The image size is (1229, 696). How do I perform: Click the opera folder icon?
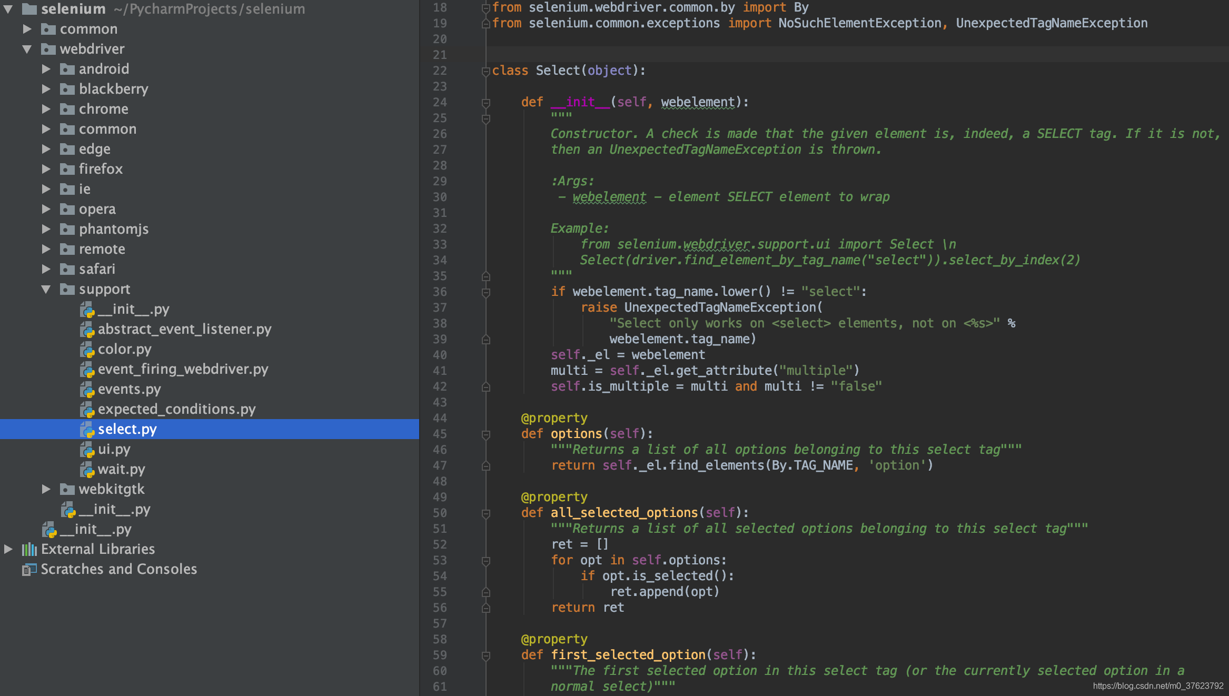click(67, 209)
